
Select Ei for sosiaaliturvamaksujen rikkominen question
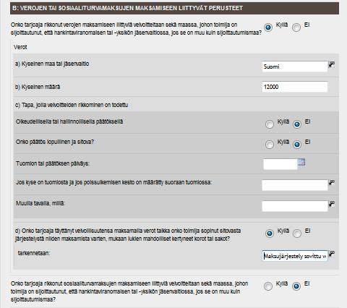(x=296, y=286)
